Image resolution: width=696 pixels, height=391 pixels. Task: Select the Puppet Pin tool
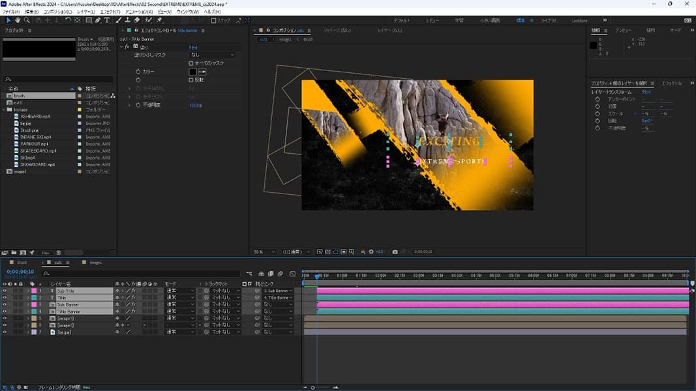[x=159, y=20]
